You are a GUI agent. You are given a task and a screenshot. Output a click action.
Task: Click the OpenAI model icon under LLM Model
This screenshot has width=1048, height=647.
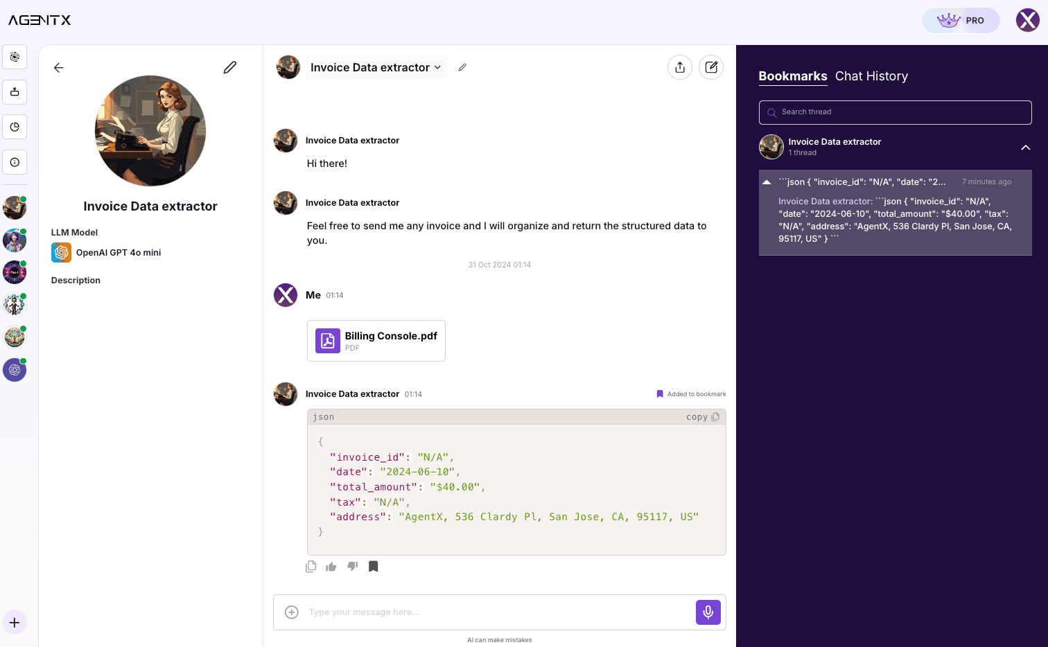(x=61, y=253)
